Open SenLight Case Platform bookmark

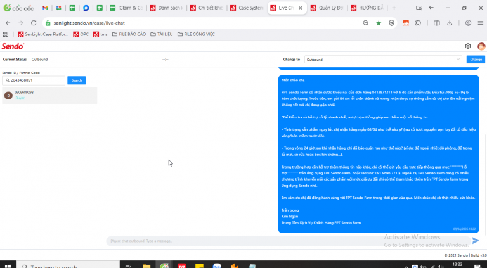[x=43, y=34]
